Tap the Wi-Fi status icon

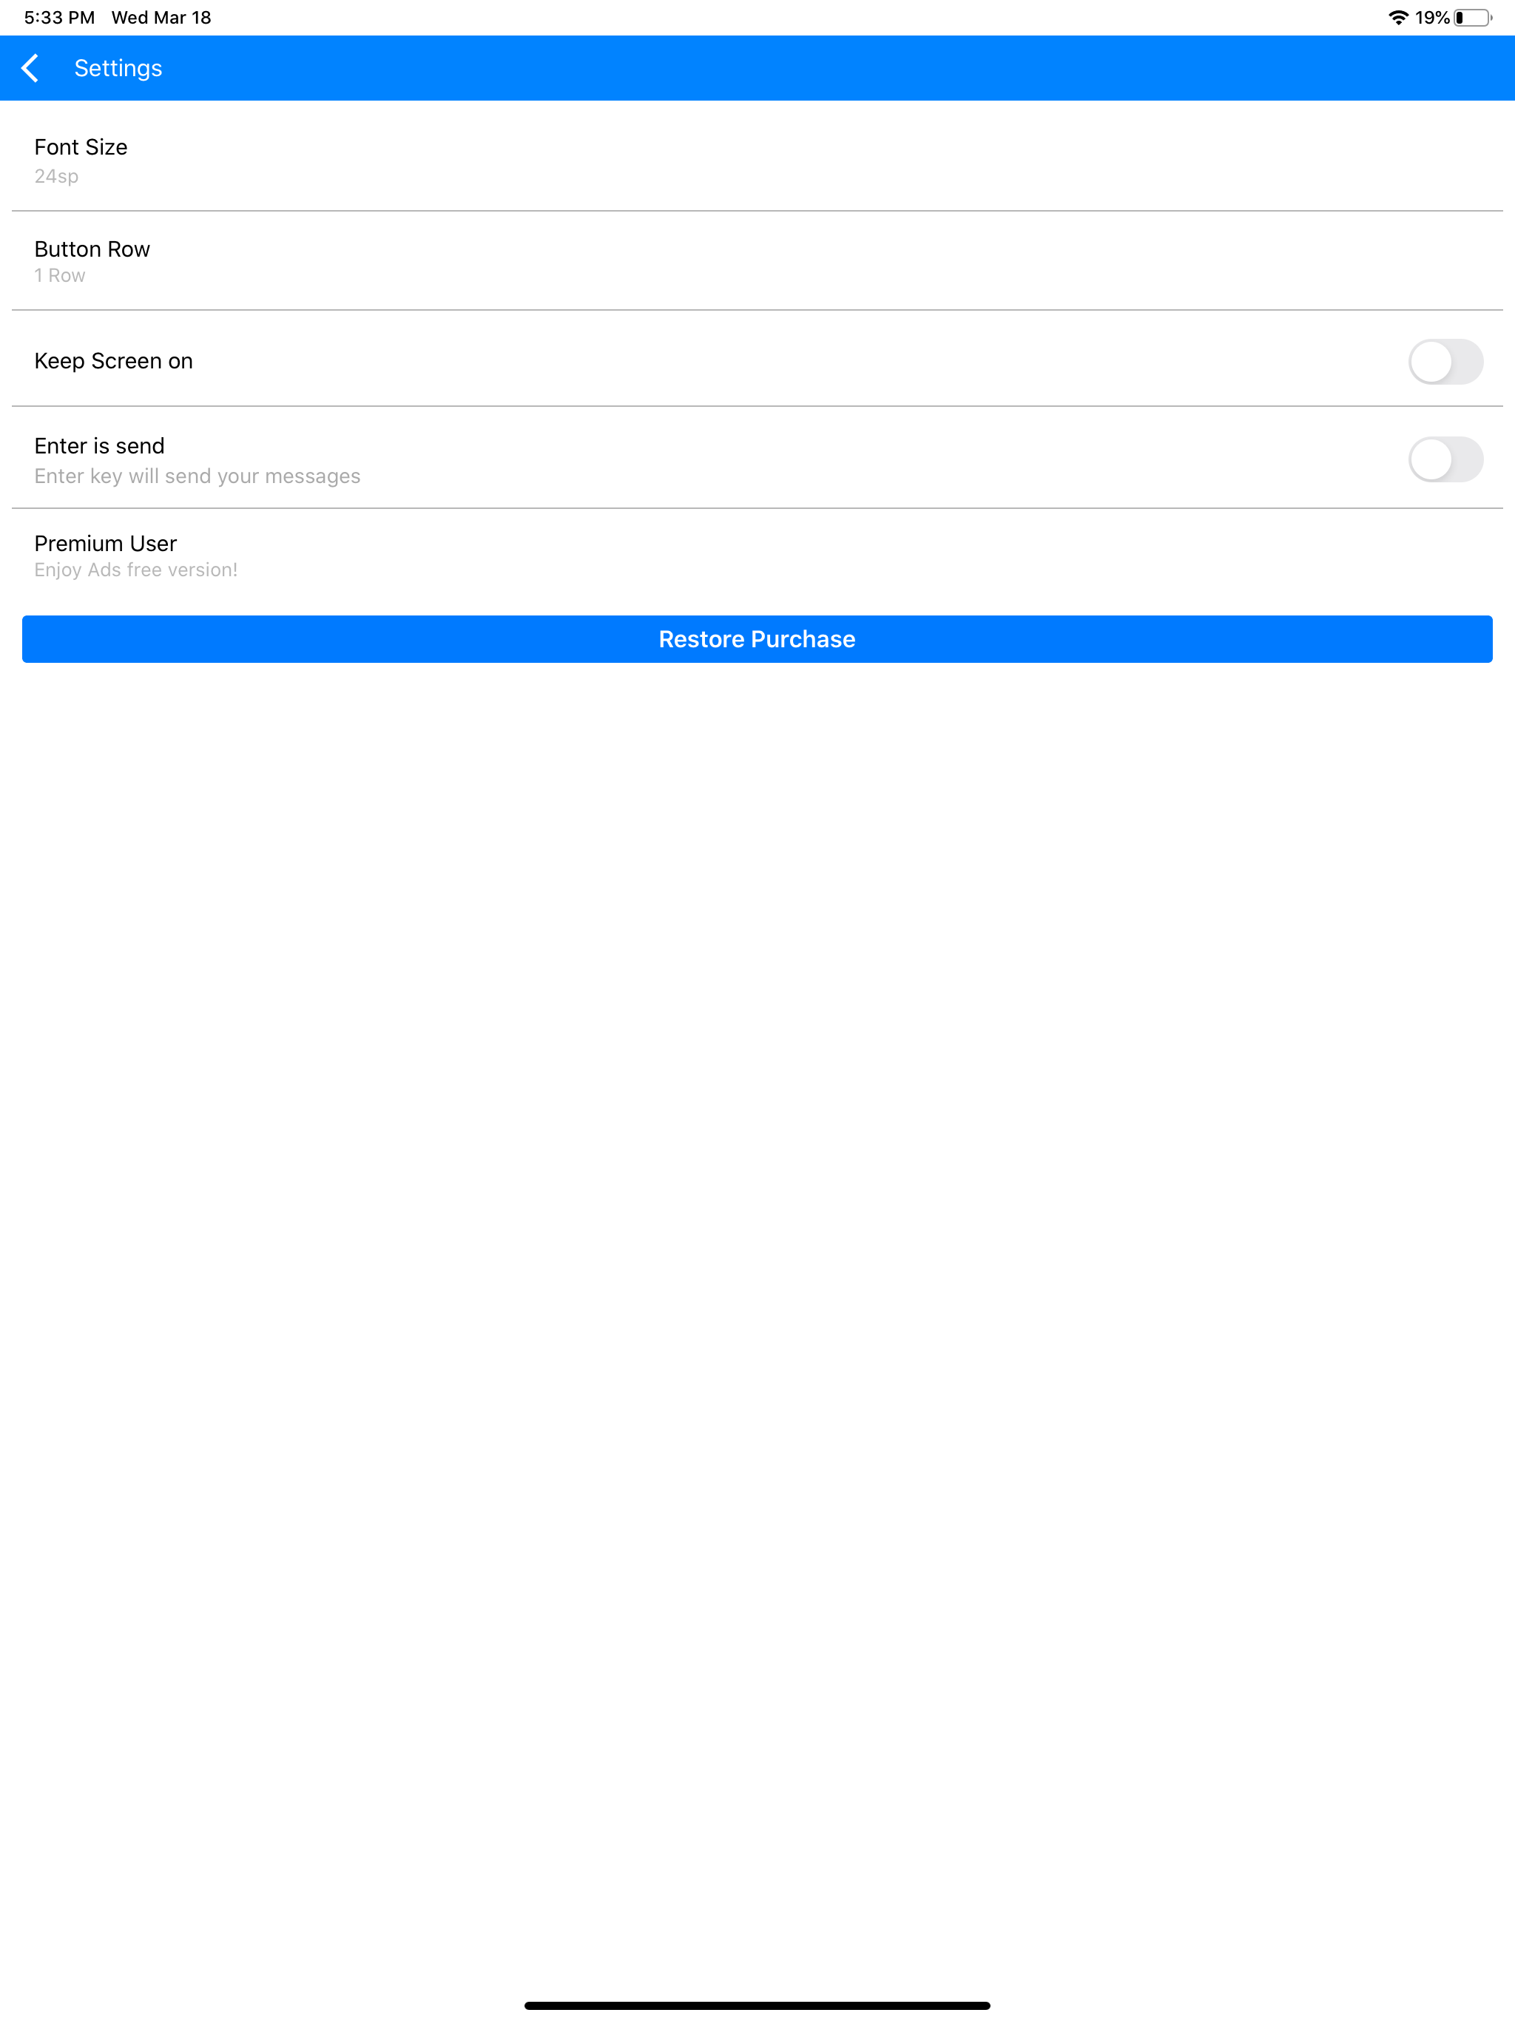tap(1397, 16)
